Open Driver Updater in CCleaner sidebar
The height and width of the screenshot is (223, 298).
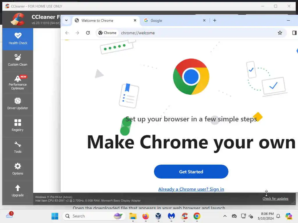[18, 104]
